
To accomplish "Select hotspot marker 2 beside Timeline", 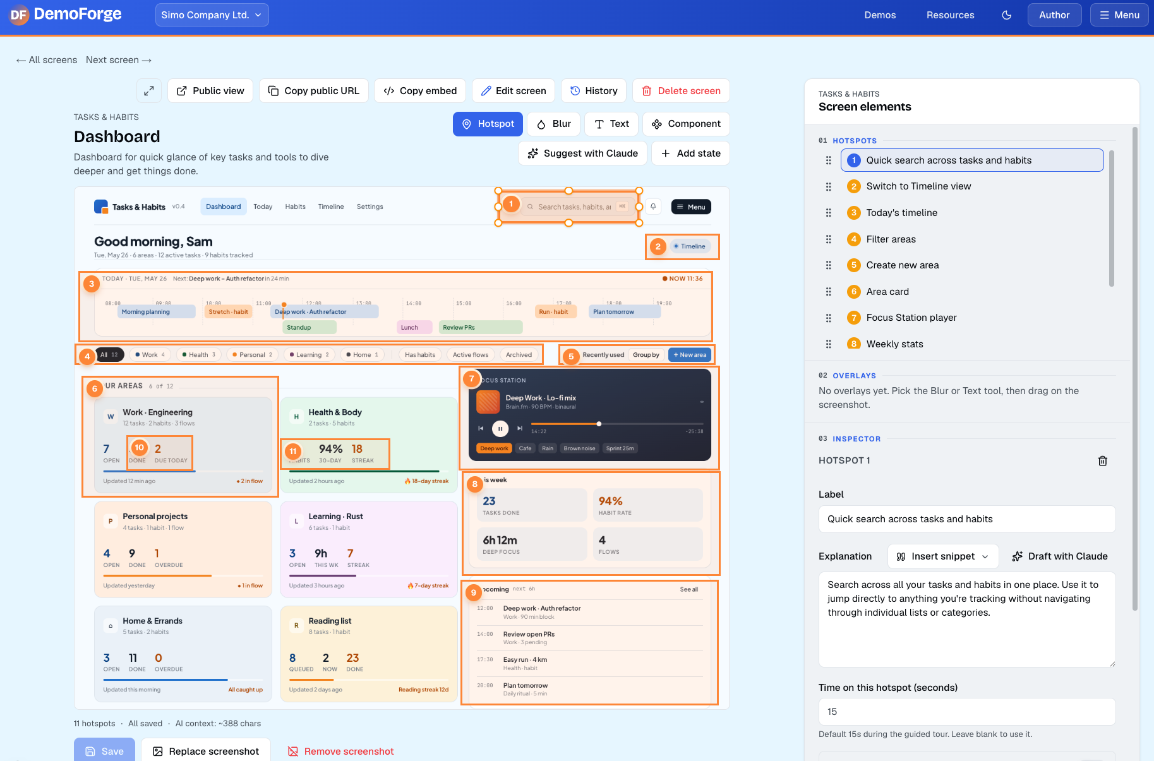I will pos(658,247).
